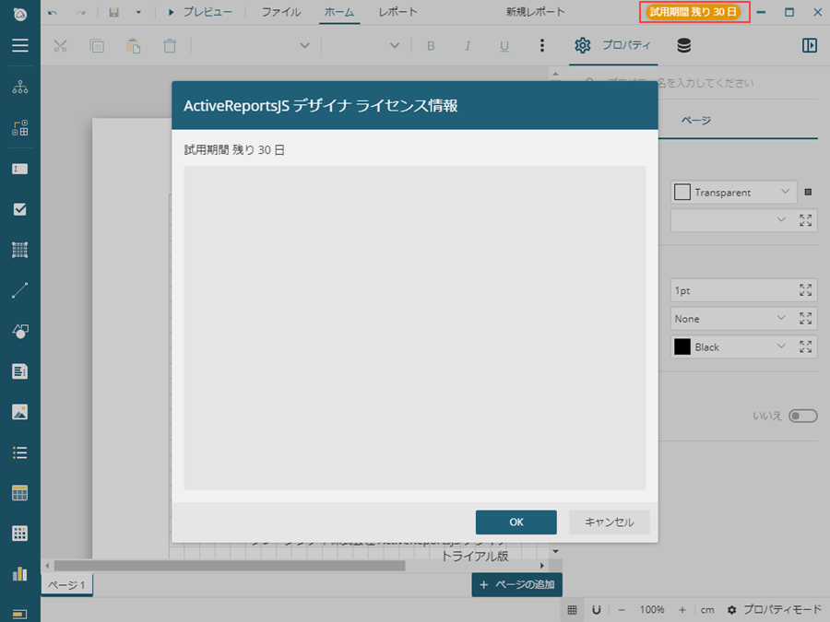Select the プロパティ panel tab
The height and width of the screenshot is (622, 830).
[613, 45]
